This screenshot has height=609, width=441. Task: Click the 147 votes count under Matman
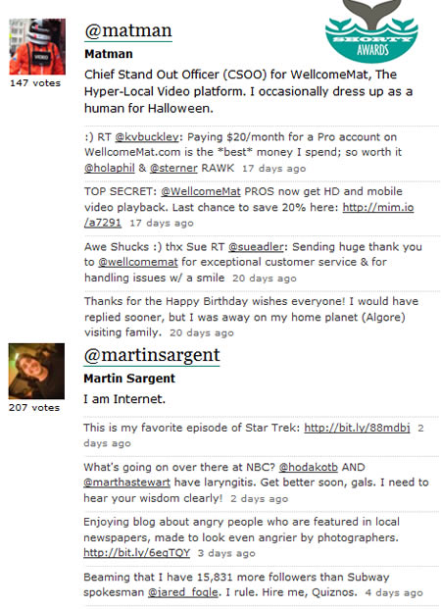[x=35, y=83]
